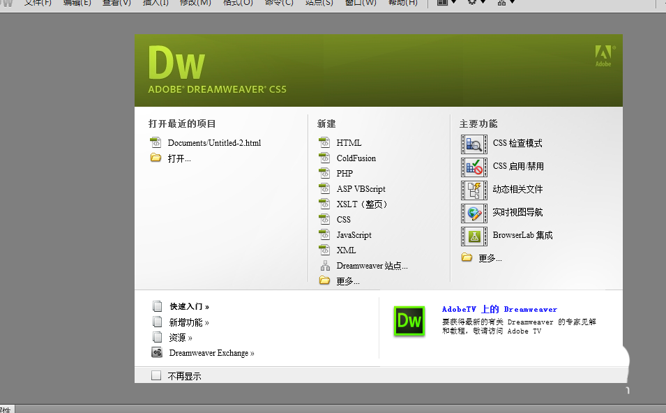Create a new ASP VBScript document

click(x=361, y=188)
